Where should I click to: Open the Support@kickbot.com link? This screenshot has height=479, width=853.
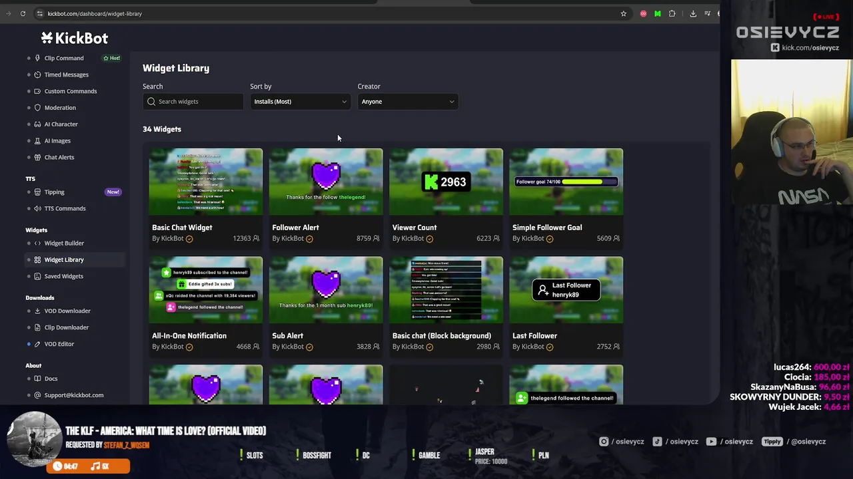pyautogui.click(x=74, y=395)
